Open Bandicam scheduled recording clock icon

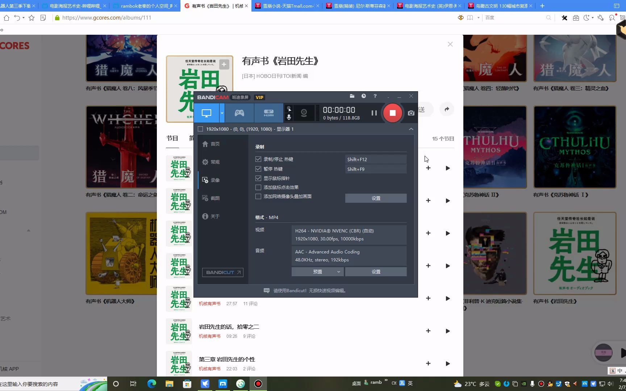[363, 96]
